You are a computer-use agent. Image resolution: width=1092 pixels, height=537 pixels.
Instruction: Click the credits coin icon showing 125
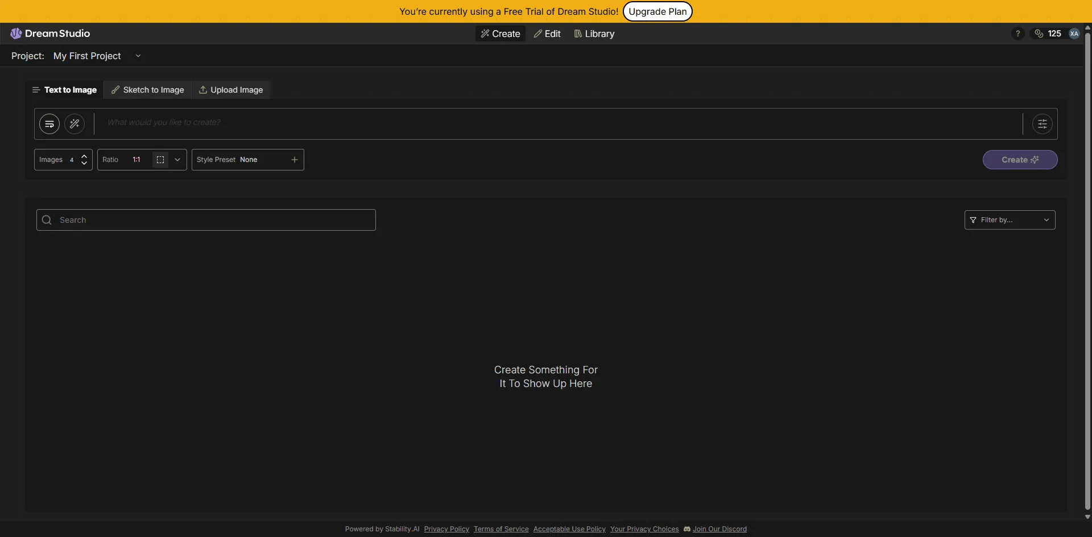[x=1039, y=34]
